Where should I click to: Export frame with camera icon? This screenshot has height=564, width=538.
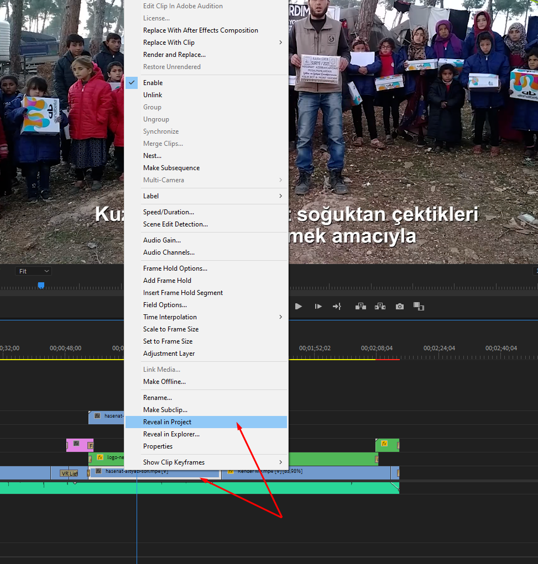[399, 307]
